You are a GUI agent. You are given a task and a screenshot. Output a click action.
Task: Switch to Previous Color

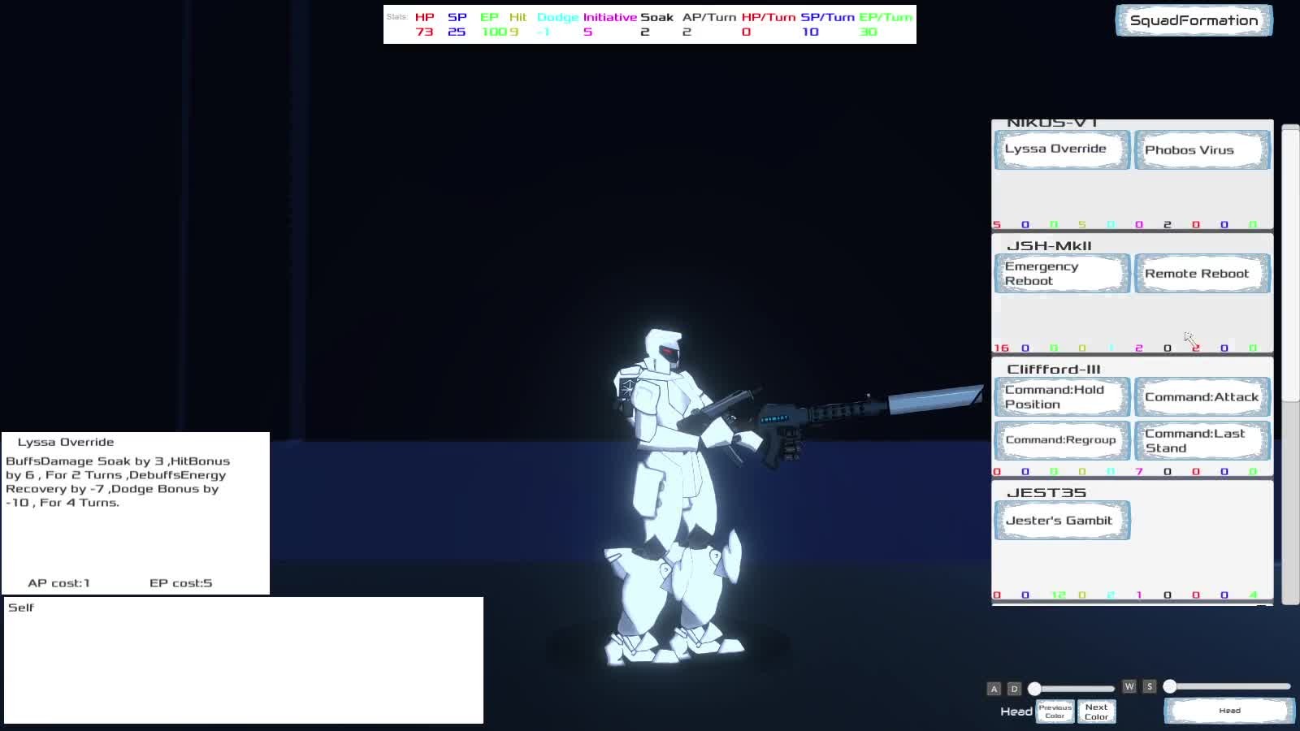click(x=1055, y=712)
